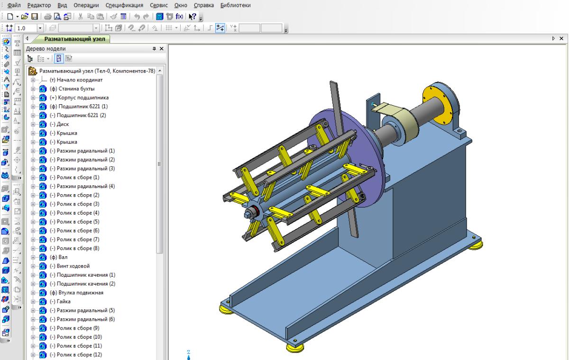Open Print Preview from the toolbar
This screenshot has width=569, height=360.
click(x=57, y=17)
